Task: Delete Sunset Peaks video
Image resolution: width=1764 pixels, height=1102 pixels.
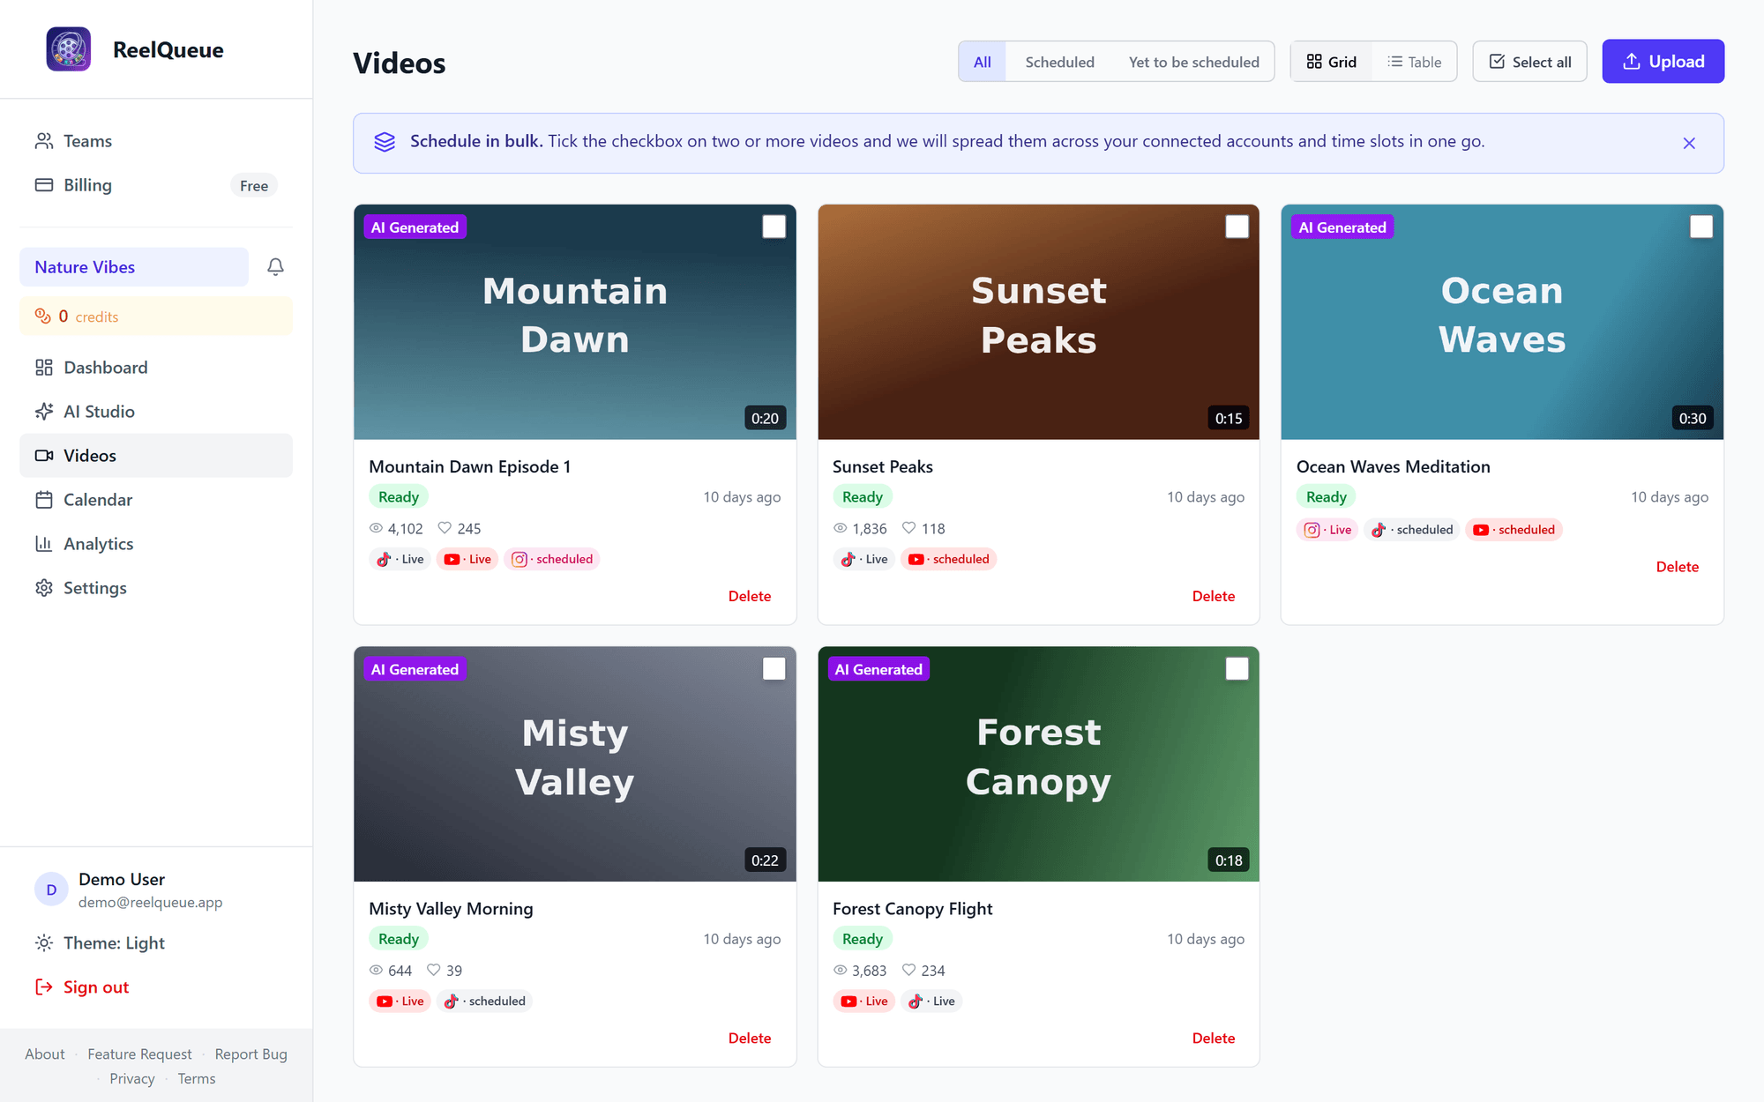Action: pos(1214,596)
